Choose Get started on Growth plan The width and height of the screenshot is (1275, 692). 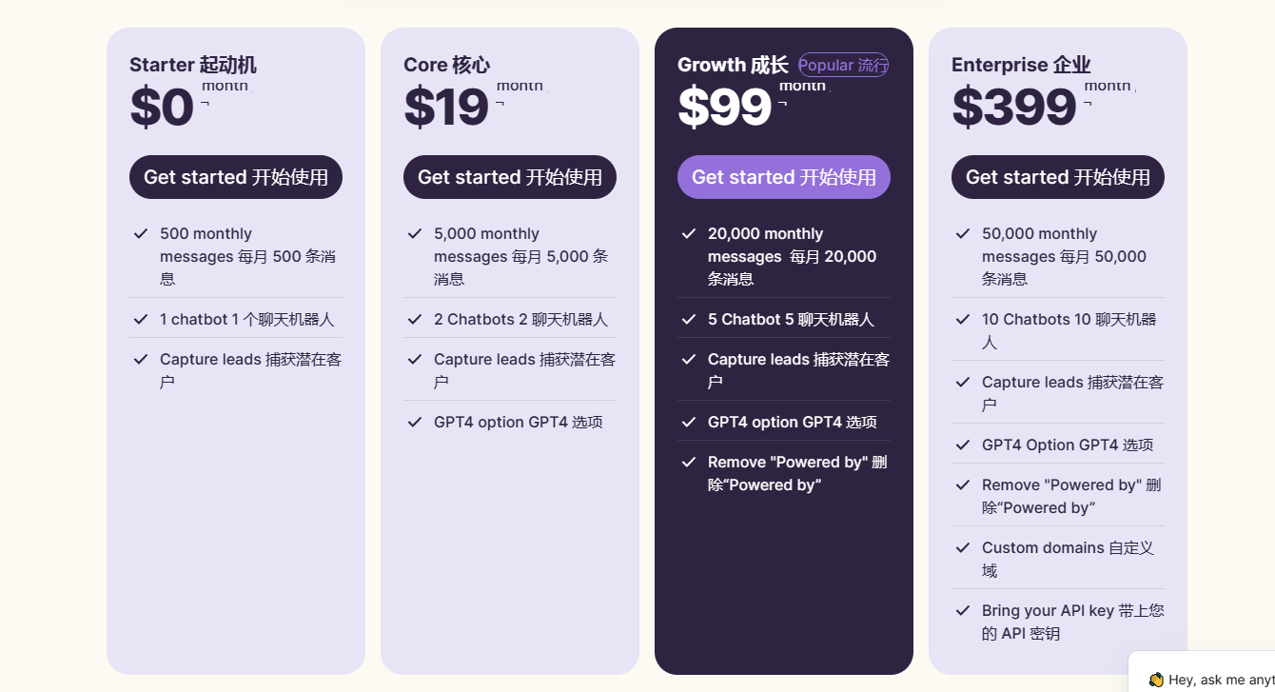tap(784, 177)
